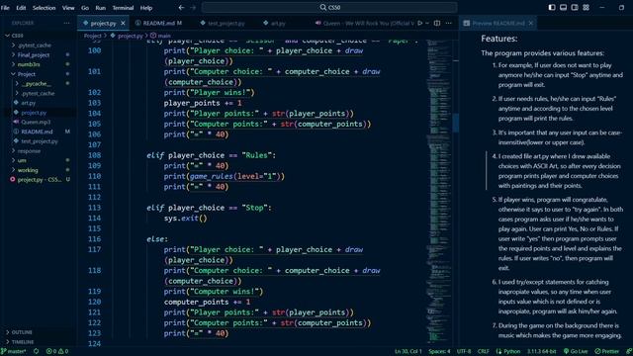Focus the CS50 command center search box
The width and height of the screenshot is (633, 356).
(329, 7)
